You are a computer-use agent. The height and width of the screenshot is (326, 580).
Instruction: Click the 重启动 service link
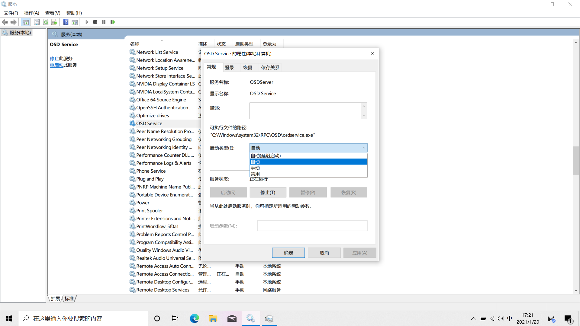pyautogui.click(x=56, y=65)
